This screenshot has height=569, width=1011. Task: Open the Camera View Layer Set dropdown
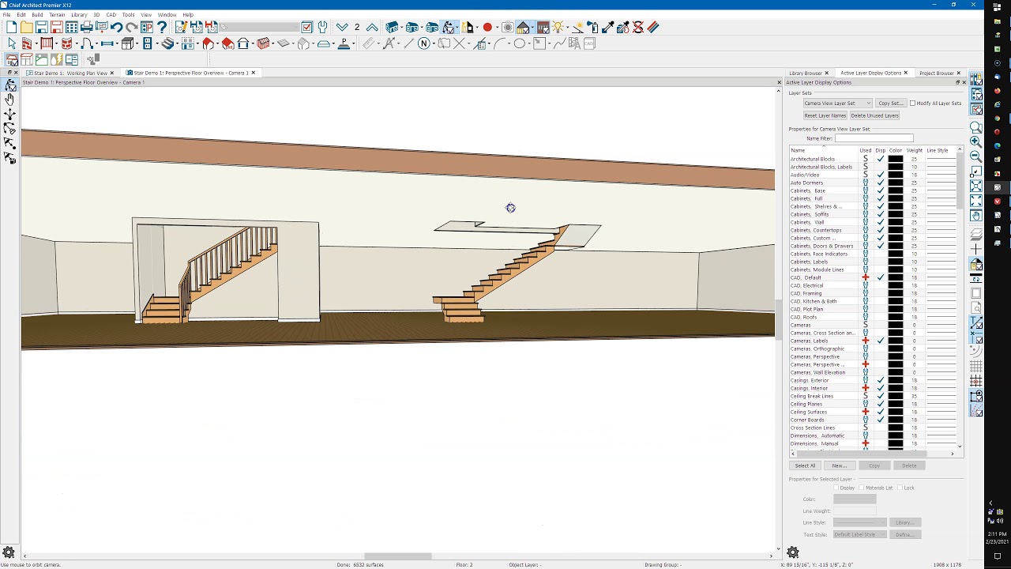click(837, 104)
